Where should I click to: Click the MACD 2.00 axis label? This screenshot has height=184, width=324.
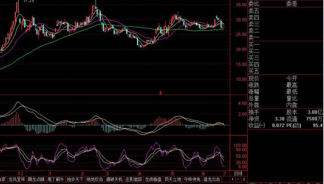pos(243,114)
